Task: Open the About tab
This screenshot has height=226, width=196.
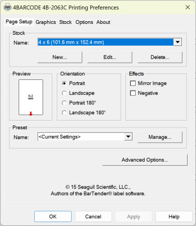Action: click(x=103, y=22)
